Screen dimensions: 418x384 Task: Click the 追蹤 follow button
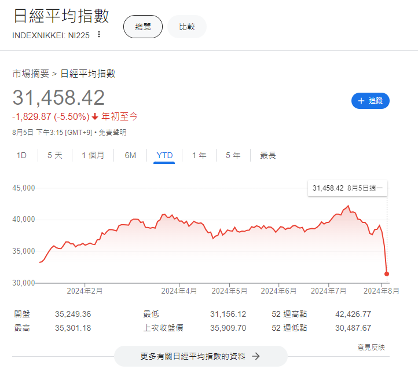(x=371, y=101)
